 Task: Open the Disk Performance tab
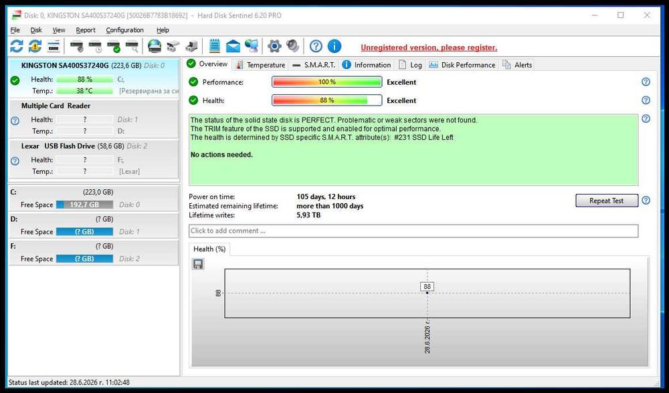(462, 65)
